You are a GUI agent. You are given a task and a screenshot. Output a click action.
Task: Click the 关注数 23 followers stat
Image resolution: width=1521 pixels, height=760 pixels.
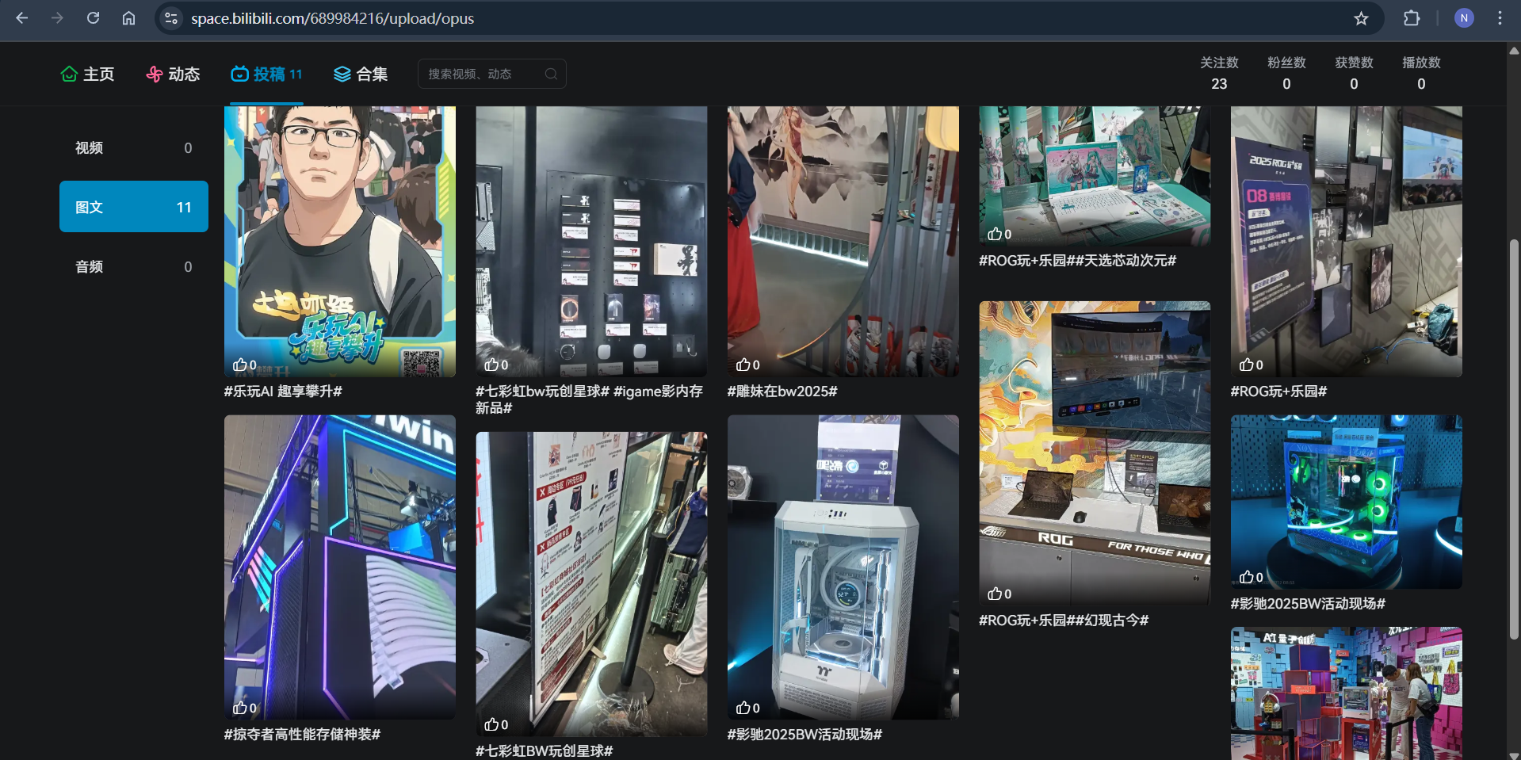[1219, 74]
